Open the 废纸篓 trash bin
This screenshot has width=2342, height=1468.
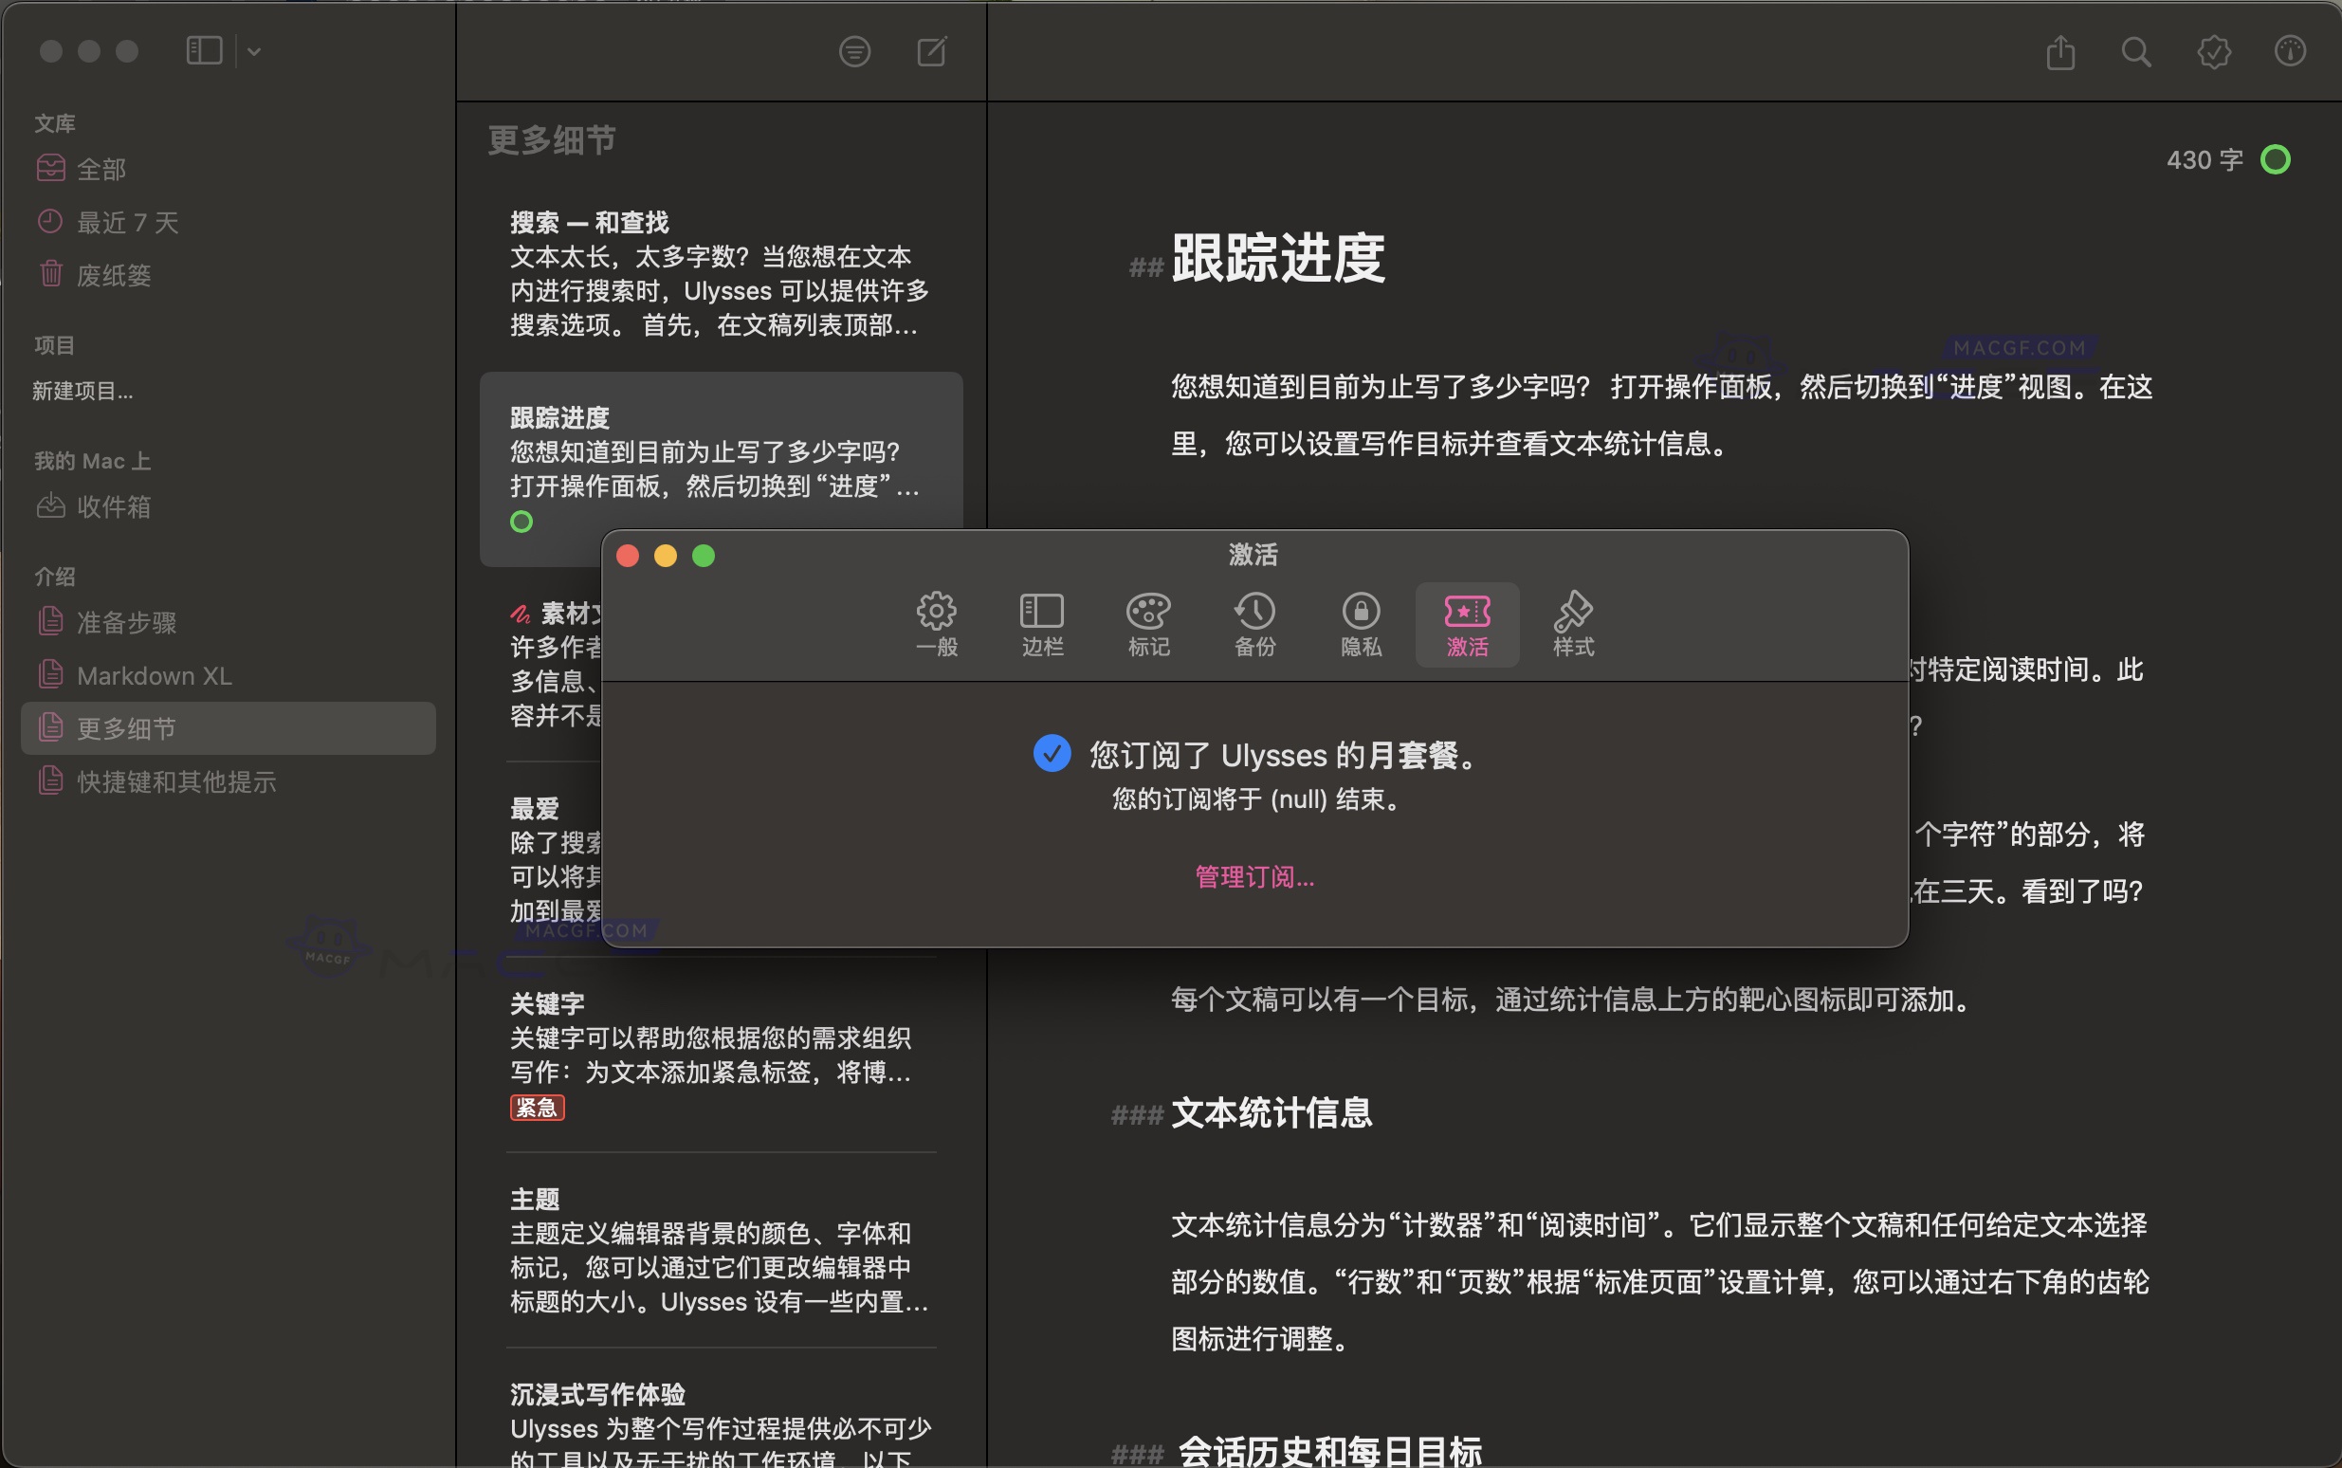click(113, 275)
